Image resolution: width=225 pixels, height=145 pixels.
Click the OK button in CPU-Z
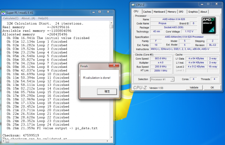pos(212,87)
